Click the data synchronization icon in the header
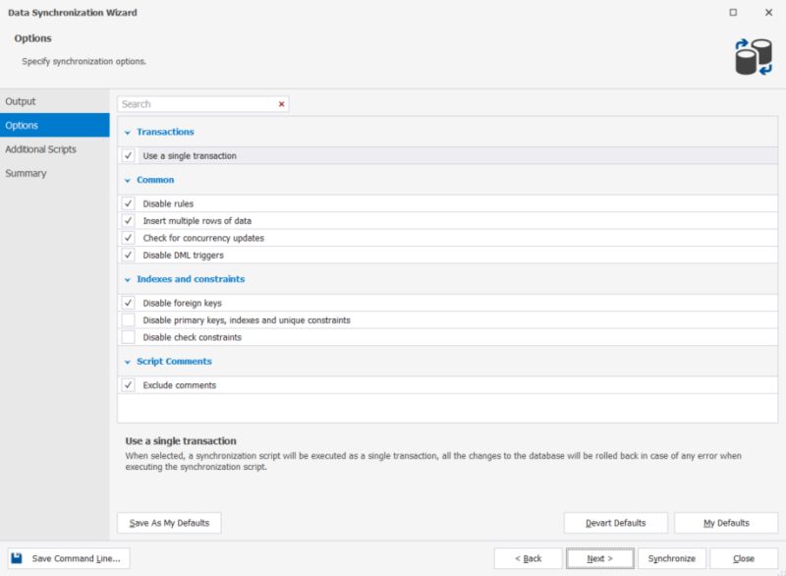 click(x=752, y=54)
